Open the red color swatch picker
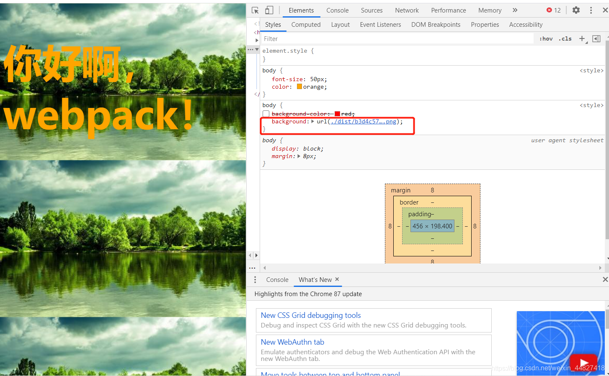The height and width of the screenshot is (376, 609). [x=337, y=114]
